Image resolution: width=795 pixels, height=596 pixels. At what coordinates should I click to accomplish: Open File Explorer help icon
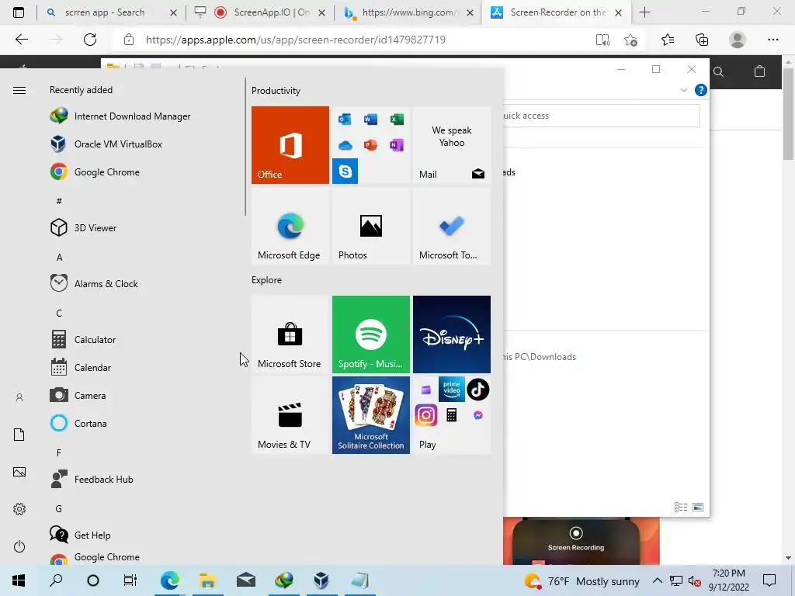tap(701, 90)
